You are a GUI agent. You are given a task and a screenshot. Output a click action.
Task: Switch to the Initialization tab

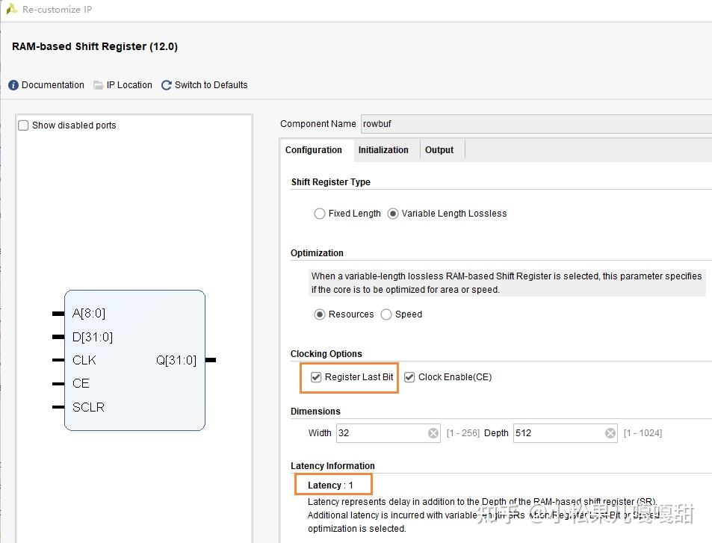384,149
